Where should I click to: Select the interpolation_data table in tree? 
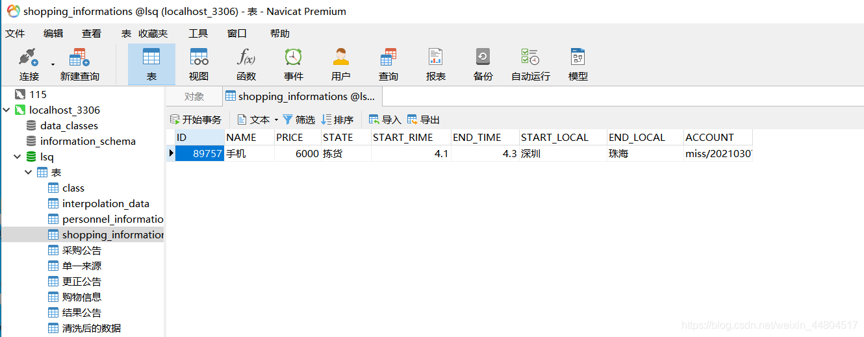(x=105, y=204)
